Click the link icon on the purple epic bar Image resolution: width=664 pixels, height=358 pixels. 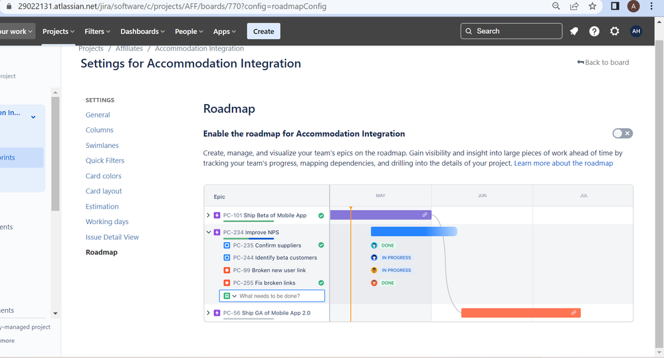[x=425, y=215]
